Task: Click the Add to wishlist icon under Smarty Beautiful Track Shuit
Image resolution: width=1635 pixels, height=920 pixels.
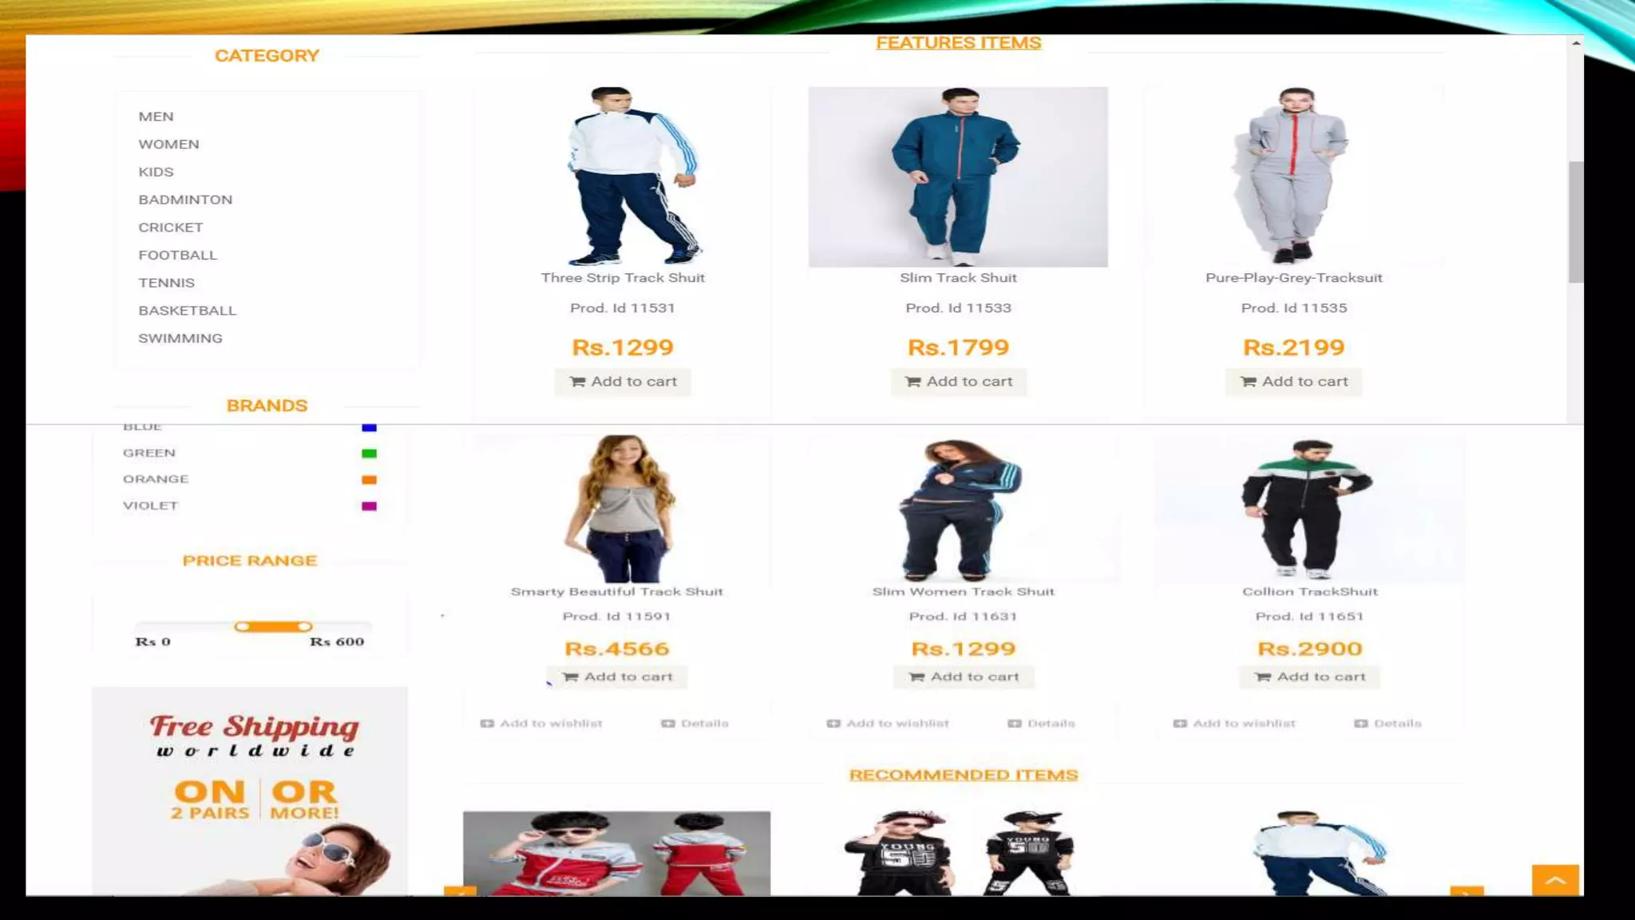Action: tap(487, 724)
